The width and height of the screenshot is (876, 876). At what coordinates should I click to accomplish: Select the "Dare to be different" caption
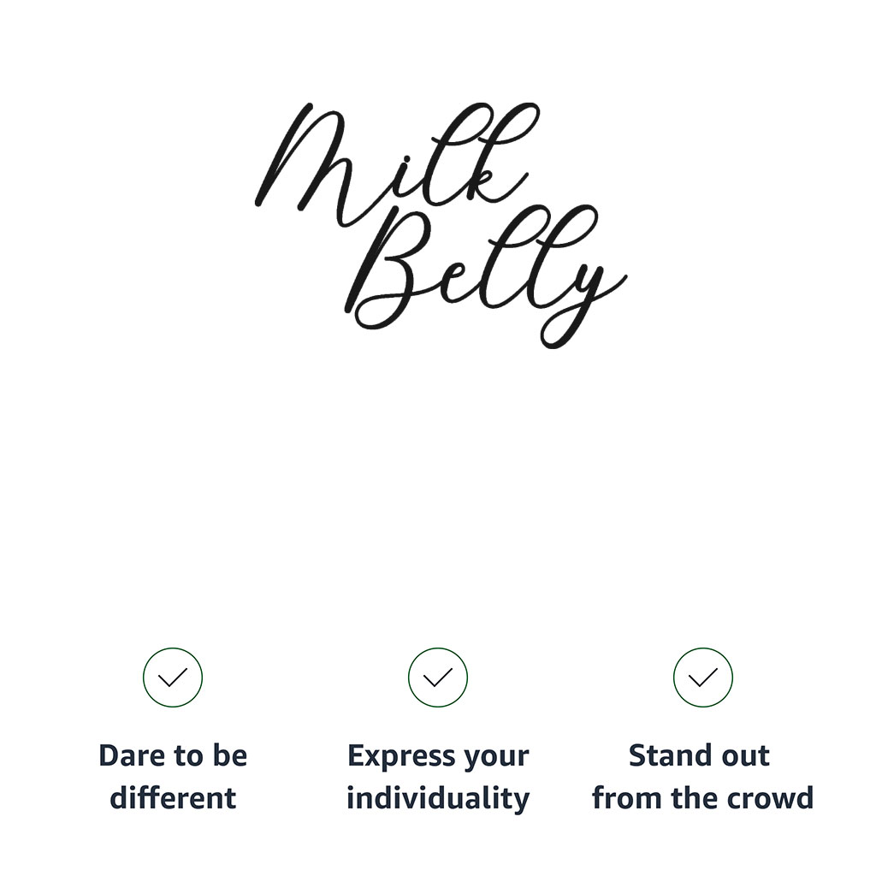(x=173, y=777)
